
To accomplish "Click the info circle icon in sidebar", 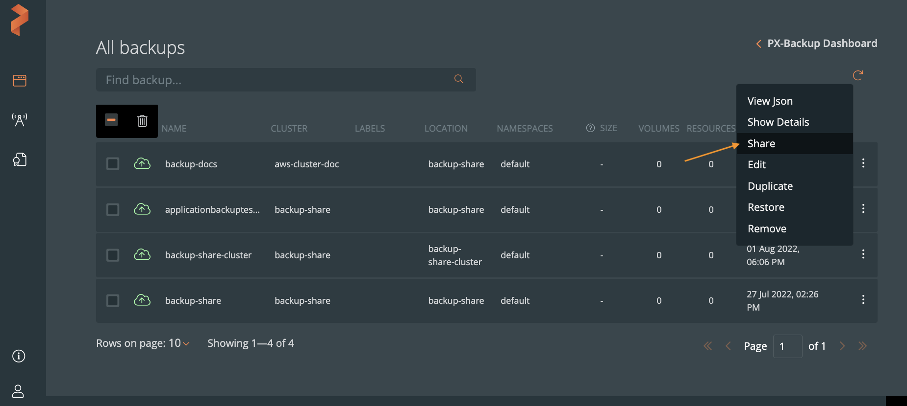I will [19, 356].
